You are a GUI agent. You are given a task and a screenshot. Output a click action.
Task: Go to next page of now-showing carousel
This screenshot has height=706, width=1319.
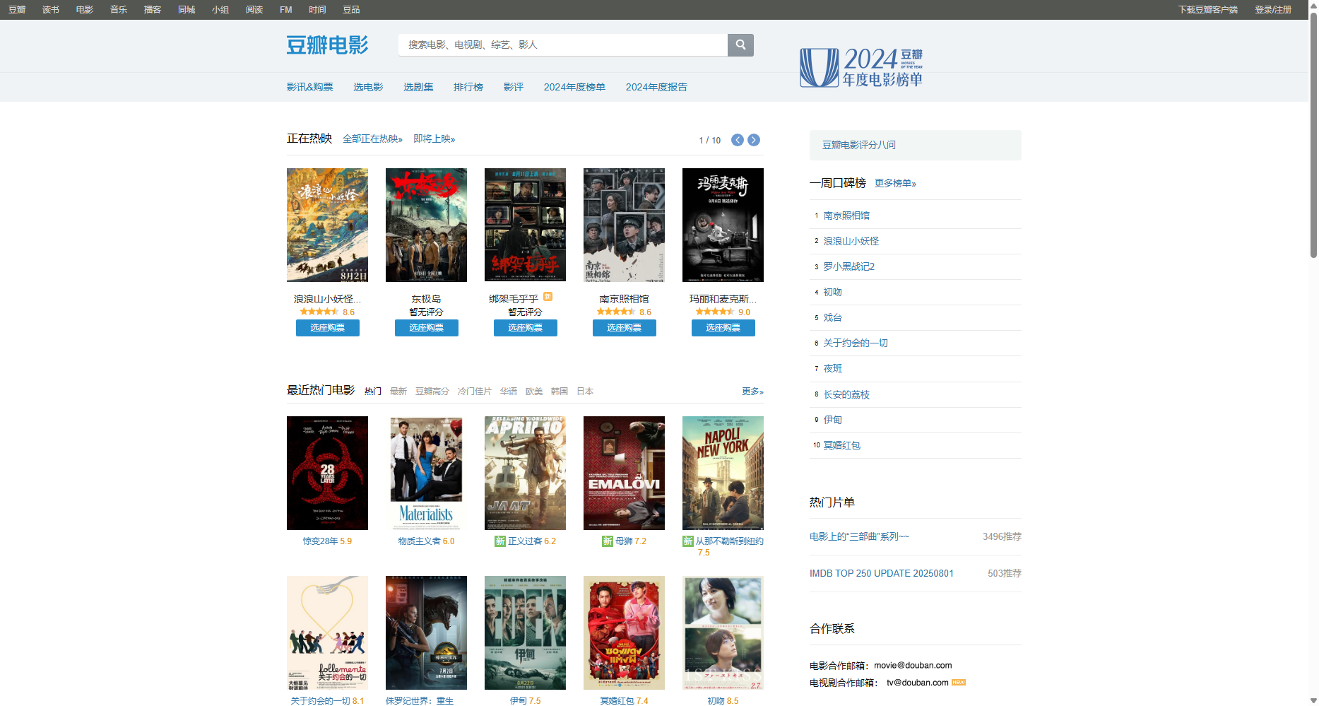pyautogui.click(x=754, y=140)
